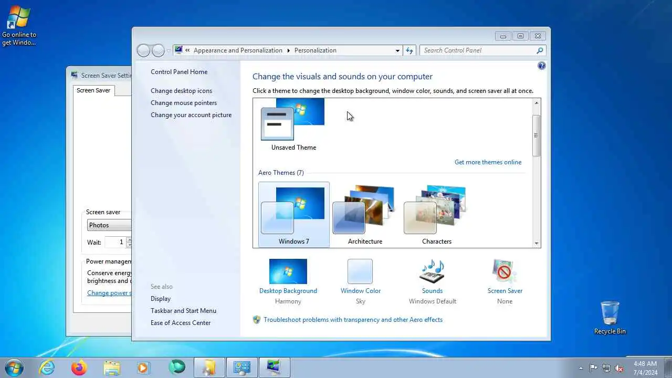Open the Screen Saver icon

505,271
